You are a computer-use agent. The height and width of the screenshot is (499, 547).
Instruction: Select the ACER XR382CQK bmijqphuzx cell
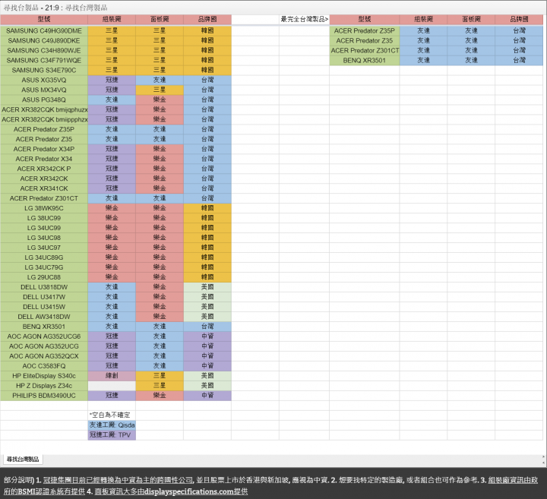click(x=44, y=109)
